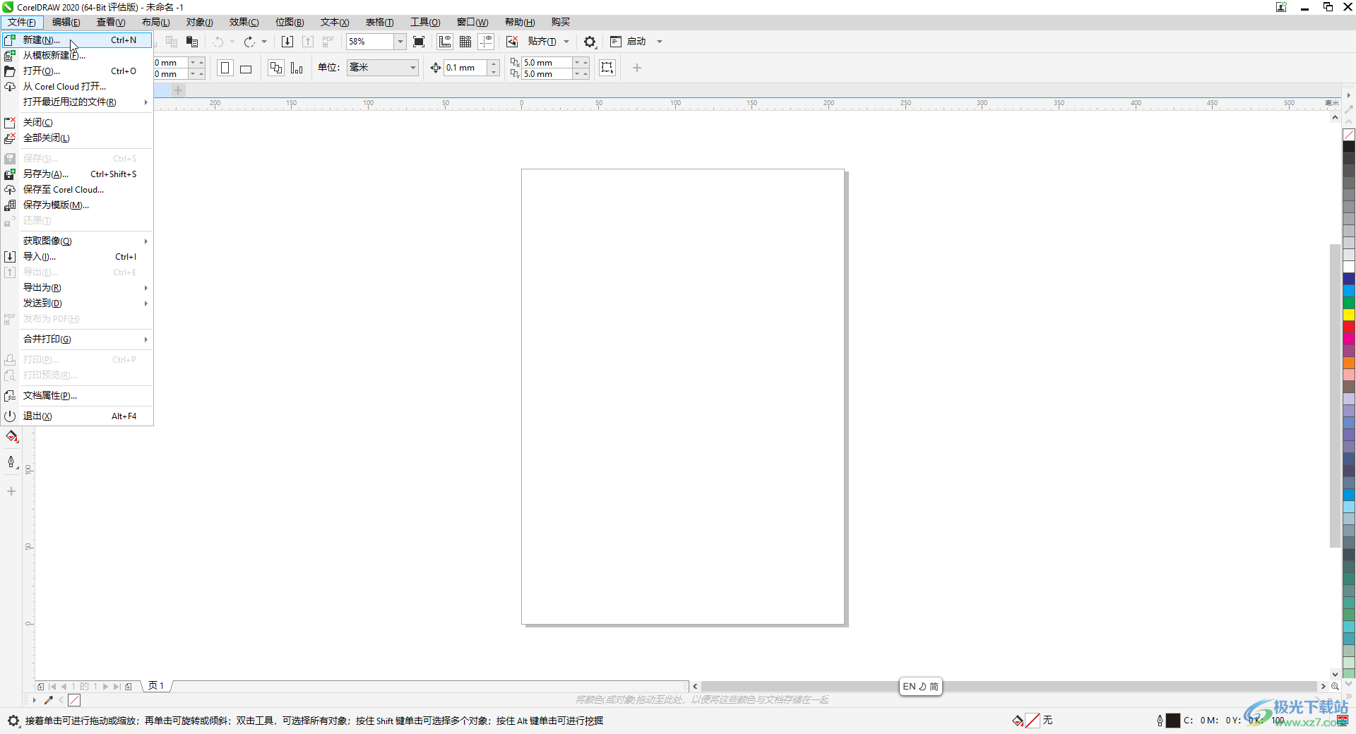This screenshot has height=734, width=1356.
Task: Click the paste clipboard icon in toolbar
Action: 191,42
